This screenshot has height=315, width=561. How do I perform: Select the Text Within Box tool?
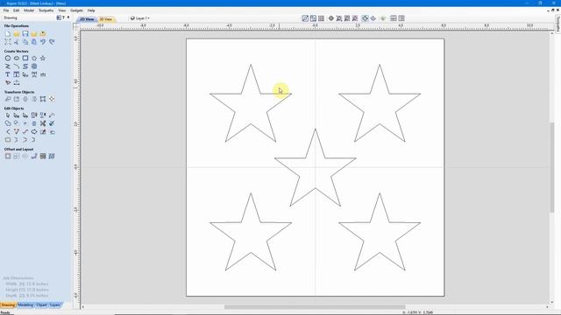tap(17, 74)
